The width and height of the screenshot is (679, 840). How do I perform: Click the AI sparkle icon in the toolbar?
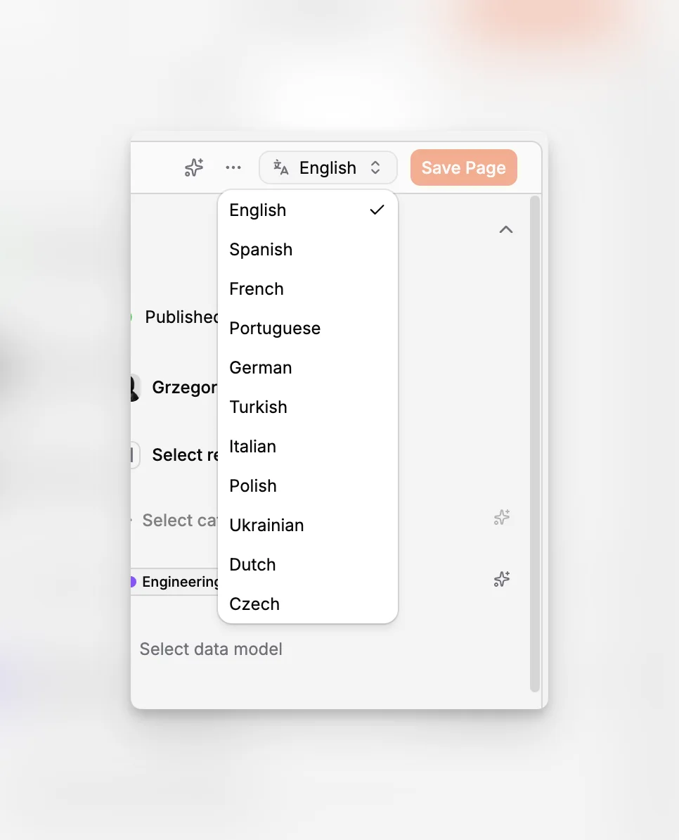[x=194, y=167]
